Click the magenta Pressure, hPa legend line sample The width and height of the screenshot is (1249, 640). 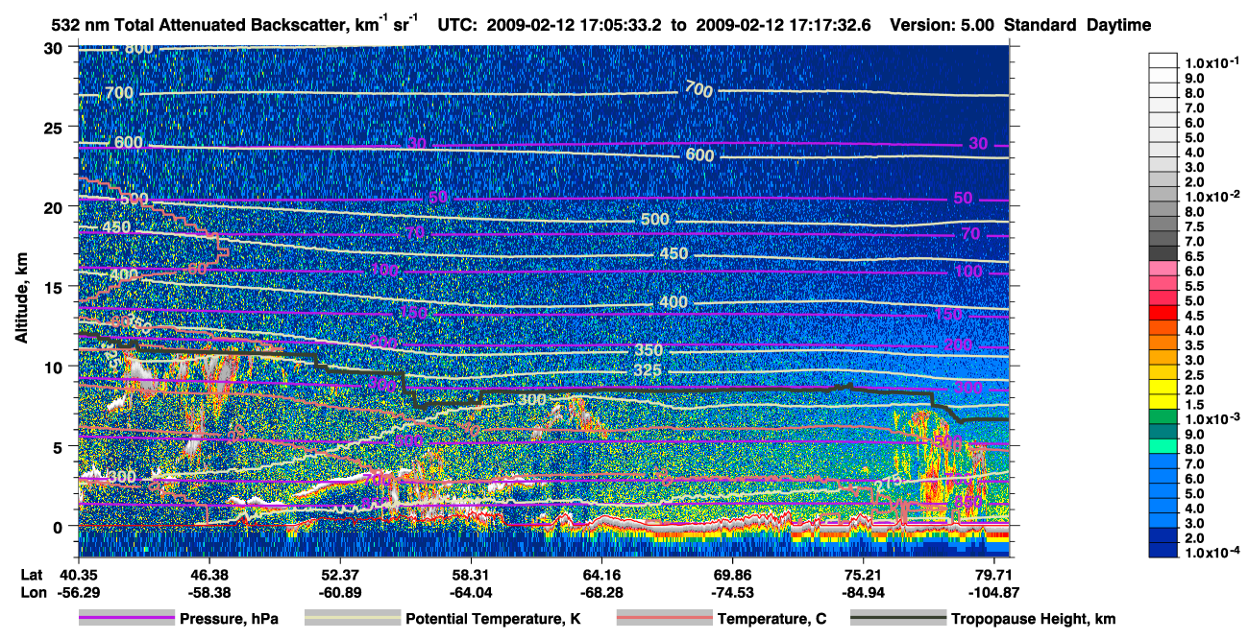pyautogui.click(x=127, y=619)
